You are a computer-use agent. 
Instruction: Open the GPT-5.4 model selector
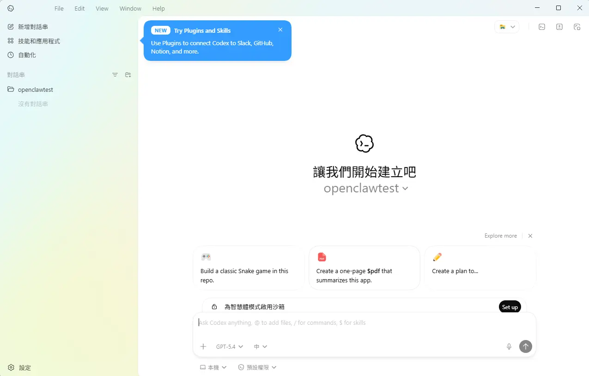coord(229,346)
